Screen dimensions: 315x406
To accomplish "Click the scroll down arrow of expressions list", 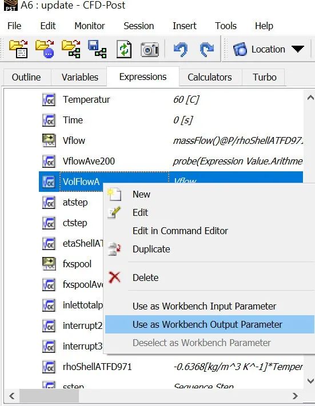I will pyautogui.click(x=310, y=381).
